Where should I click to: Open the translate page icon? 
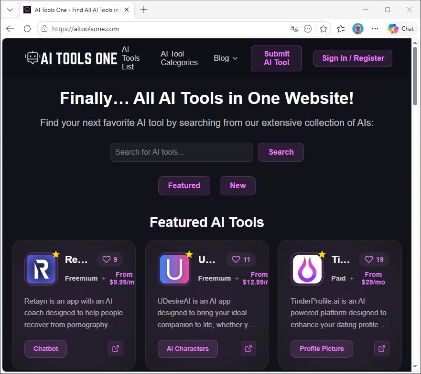(x=294, y=29)
